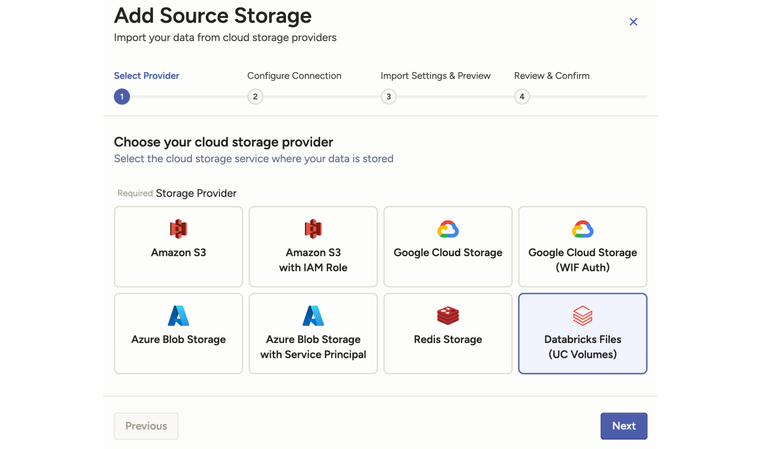
Task: Click the Amazon S3 bucket icon
Action: pos(178,229)
